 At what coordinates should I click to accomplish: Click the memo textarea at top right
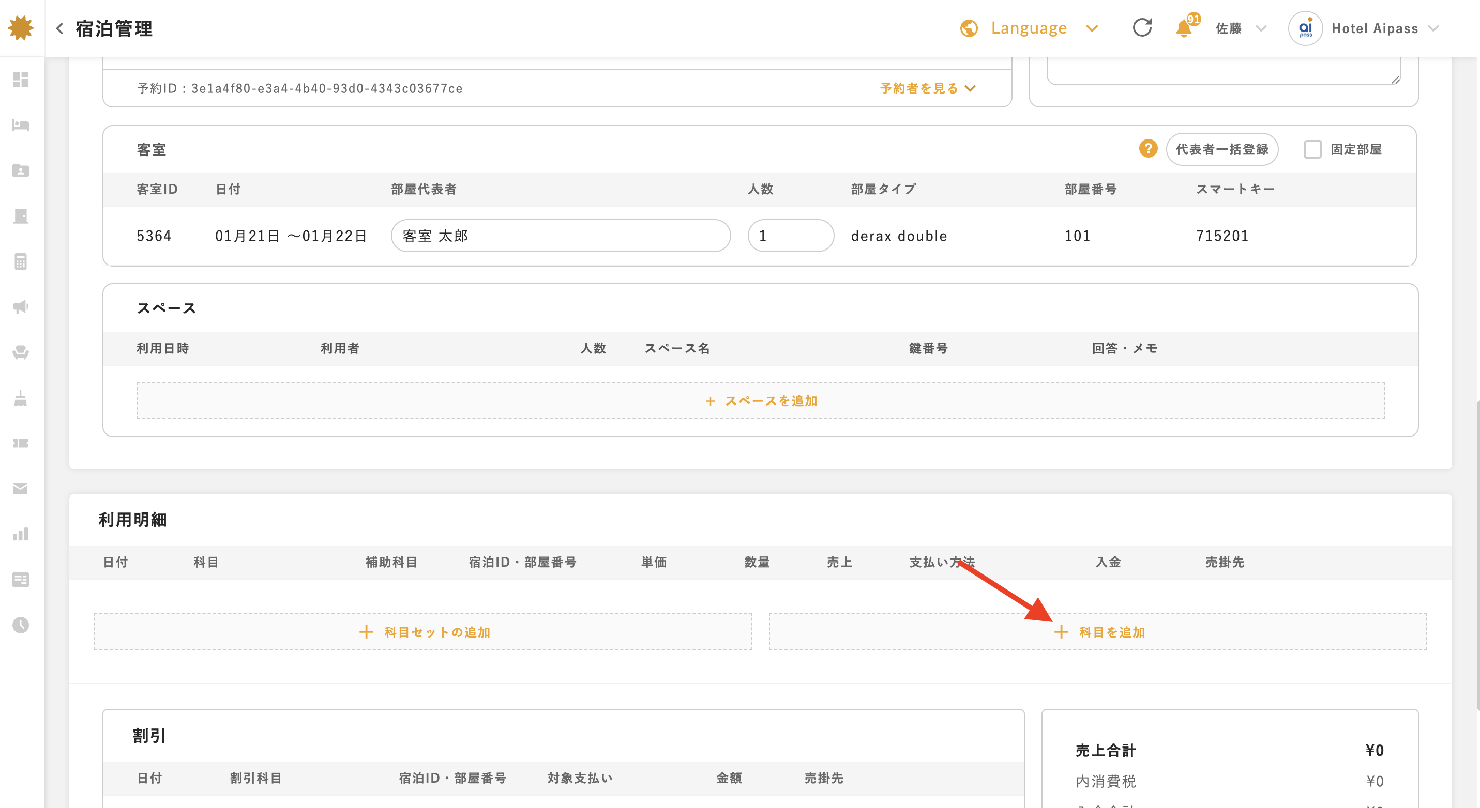(x=1224, y=71)
